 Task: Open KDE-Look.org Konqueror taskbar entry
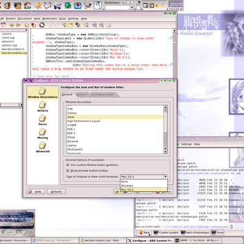[54, 240]
